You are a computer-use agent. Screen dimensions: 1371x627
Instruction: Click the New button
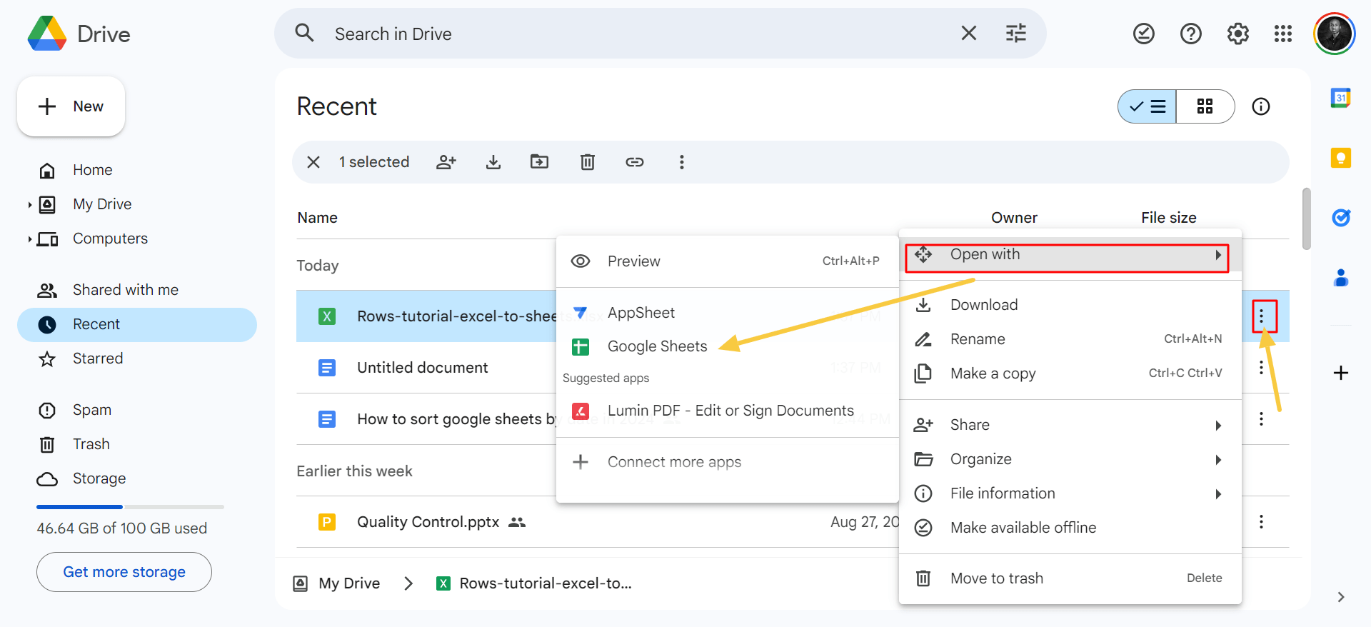tap(71, 106)
